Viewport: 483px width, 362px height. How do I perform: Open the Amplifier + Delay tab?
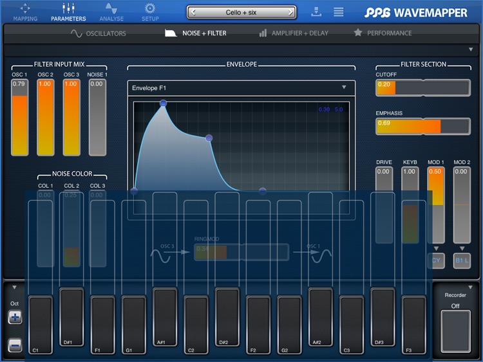(x=294, y=33)
